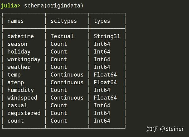Viewport: 189px width, 137px height.
Task: Select the casual field name
Action: pos(17,105)
